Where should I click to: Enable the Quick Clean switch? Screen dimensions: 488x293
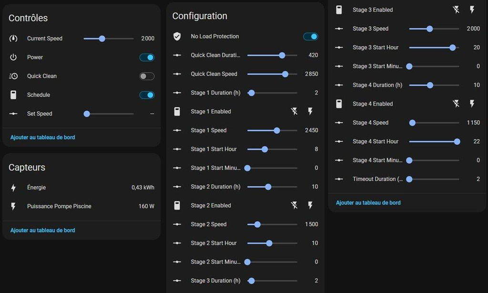[147, 76]
